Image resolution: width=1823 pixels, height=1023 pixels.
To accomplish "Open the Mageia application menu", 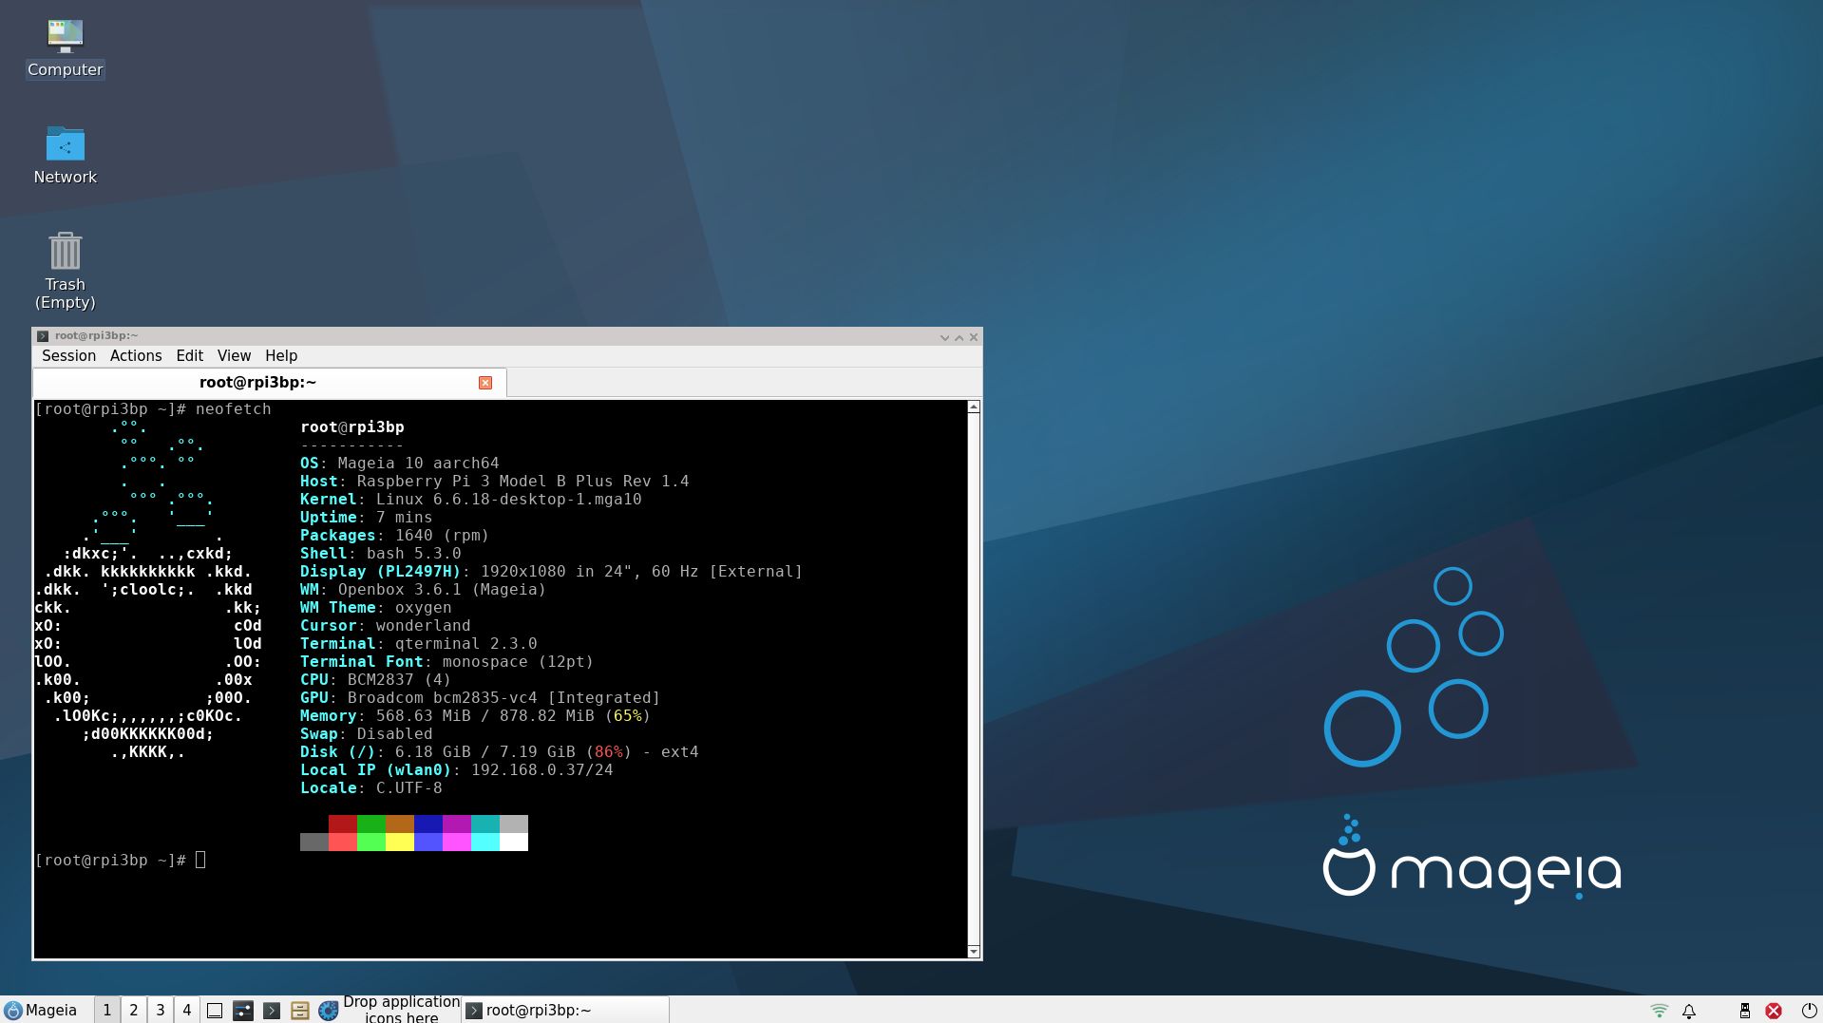I will [41, 1011].
